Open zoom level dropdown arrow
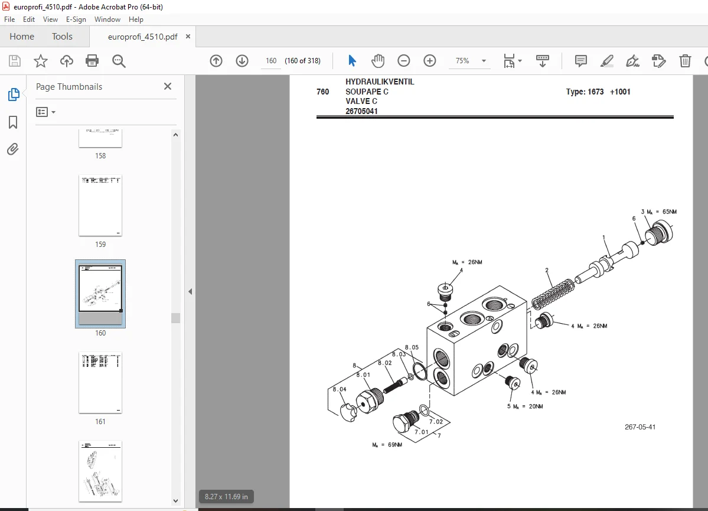The width and height of the screenshot is (708, 511). click(484, 60)
